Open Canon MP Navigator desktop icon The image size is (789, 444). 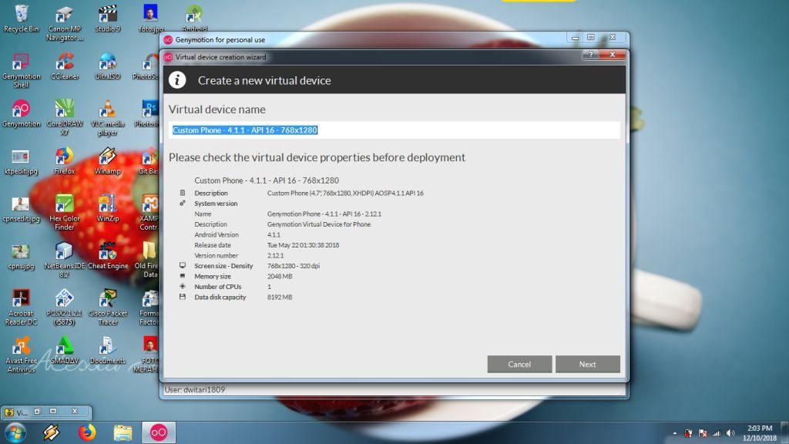65,23
